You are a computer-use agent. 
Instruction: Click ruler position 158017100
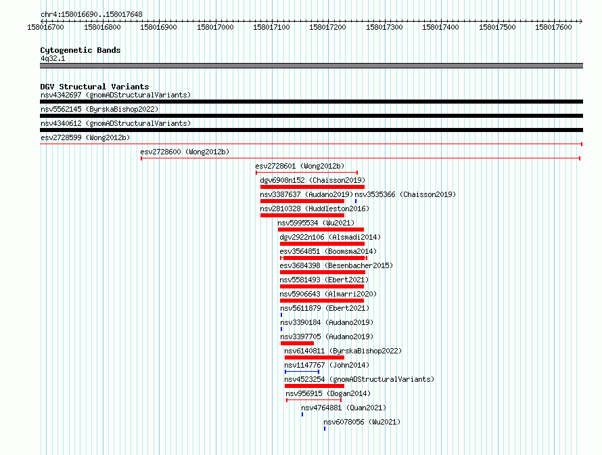coord(271,27)
